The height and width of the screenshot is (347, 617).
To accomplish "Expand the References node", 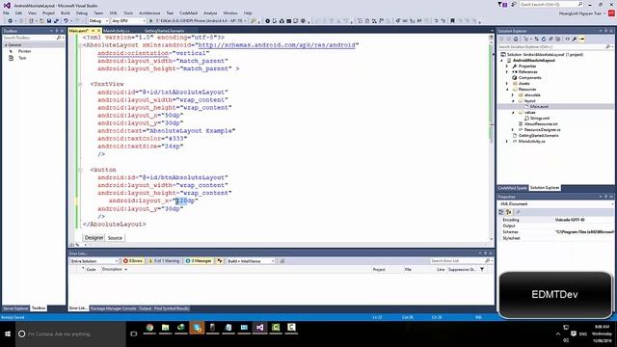I will (507, 72).
